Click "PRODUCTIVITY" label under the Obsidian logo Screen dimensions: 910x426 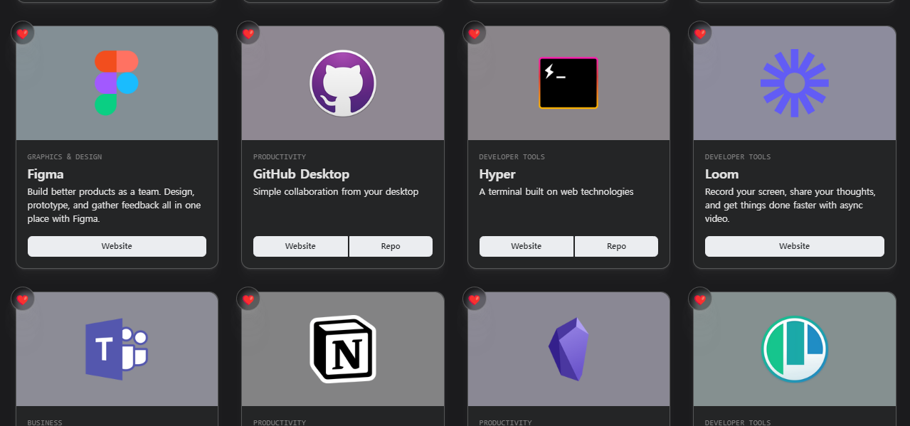click(x=505, y=422)
